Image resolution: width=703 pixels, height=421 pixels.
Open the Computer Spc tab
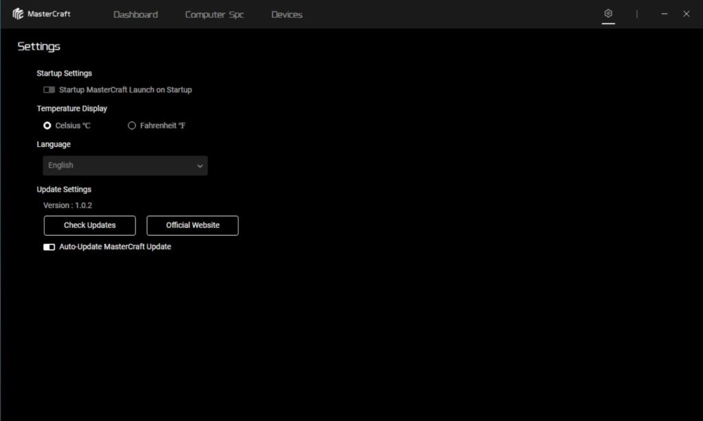point(214,14)
